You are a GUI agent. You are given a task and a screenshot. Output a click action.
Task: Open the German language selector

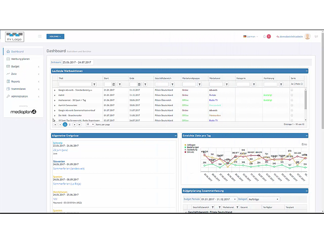click(250, 36)
